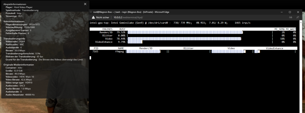This screenshot has width=305, height=113.
Task: Click 'Bildrate der Transkodierung: 65 fps' row
Action: (x=24, y=56)
